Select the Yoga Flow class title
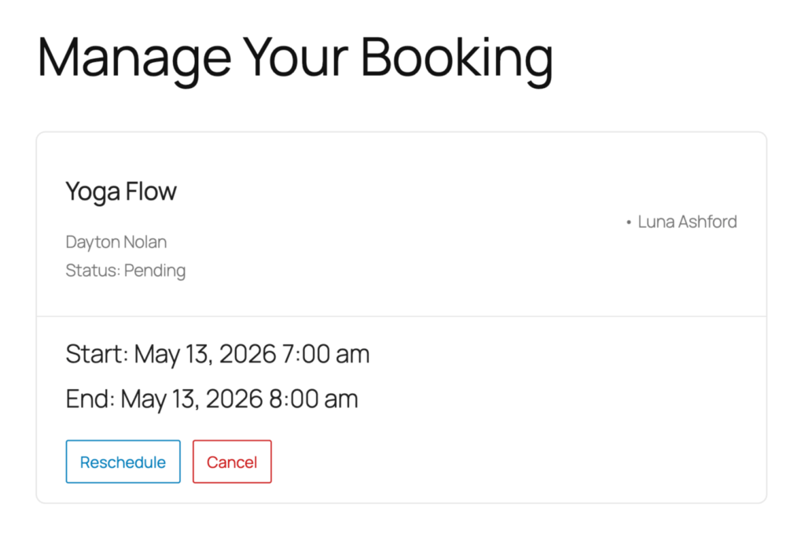Viewport: 805px width, 541px height. pyautogui.click(x=121, y=191)
